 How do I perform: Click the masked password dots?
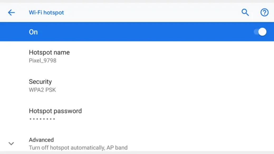tap(42, 119)
